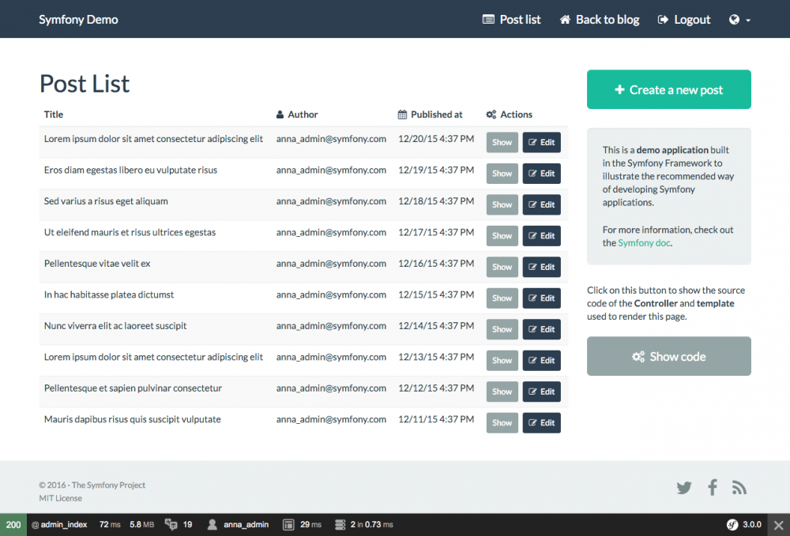Viewport: 790px width, 536px height.
Task: Click the 3.0.0 Symfony version
Action: (752, 524)
